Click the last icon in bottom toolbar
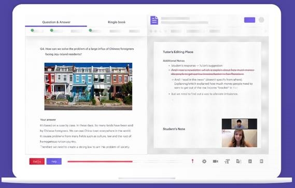295x188 pixels. click(x=261, y=161)
